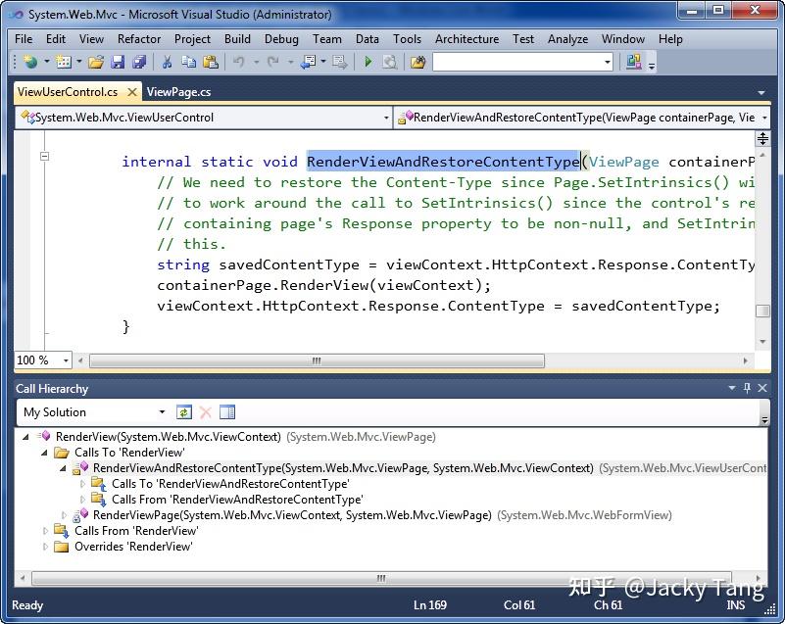785x624 pixels.
Task: Expand the Overrides 'RenderView' tree item
Action: 46,546
